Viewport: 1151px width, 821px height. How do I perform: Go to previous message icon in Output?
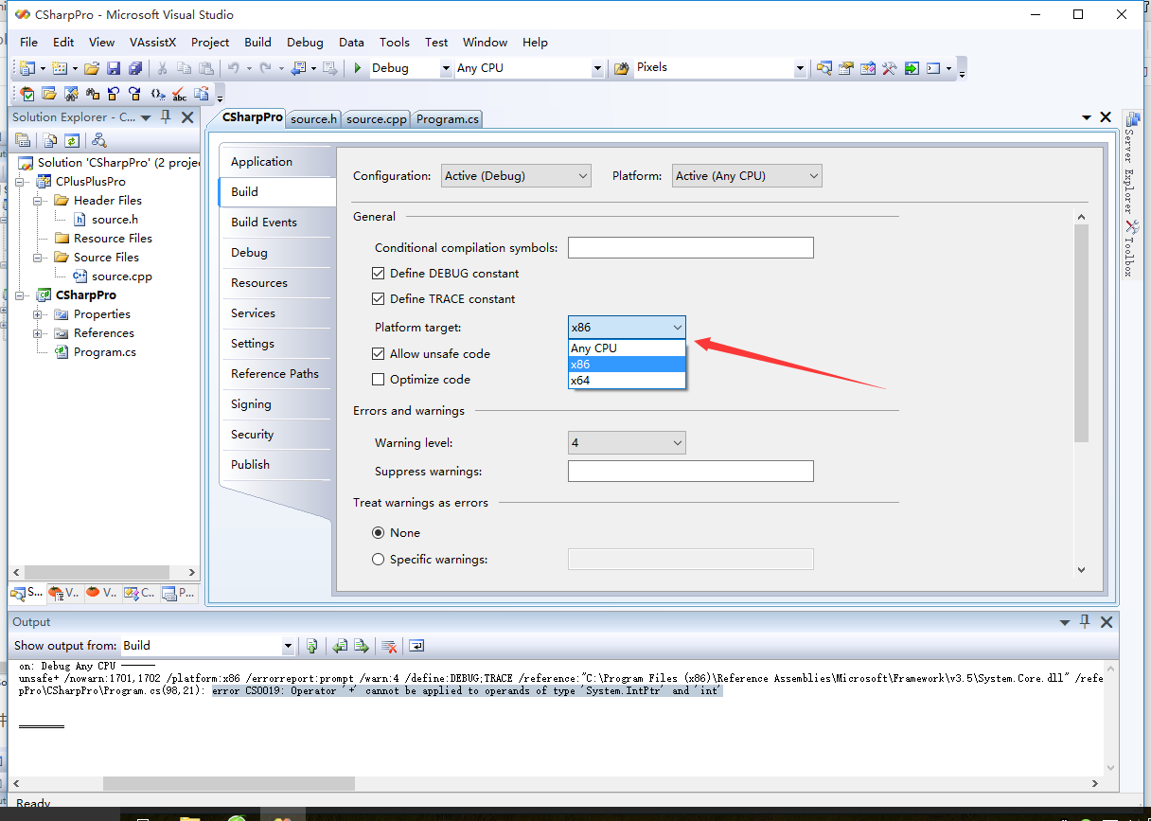pyautogui.click(x=341, y=646)
